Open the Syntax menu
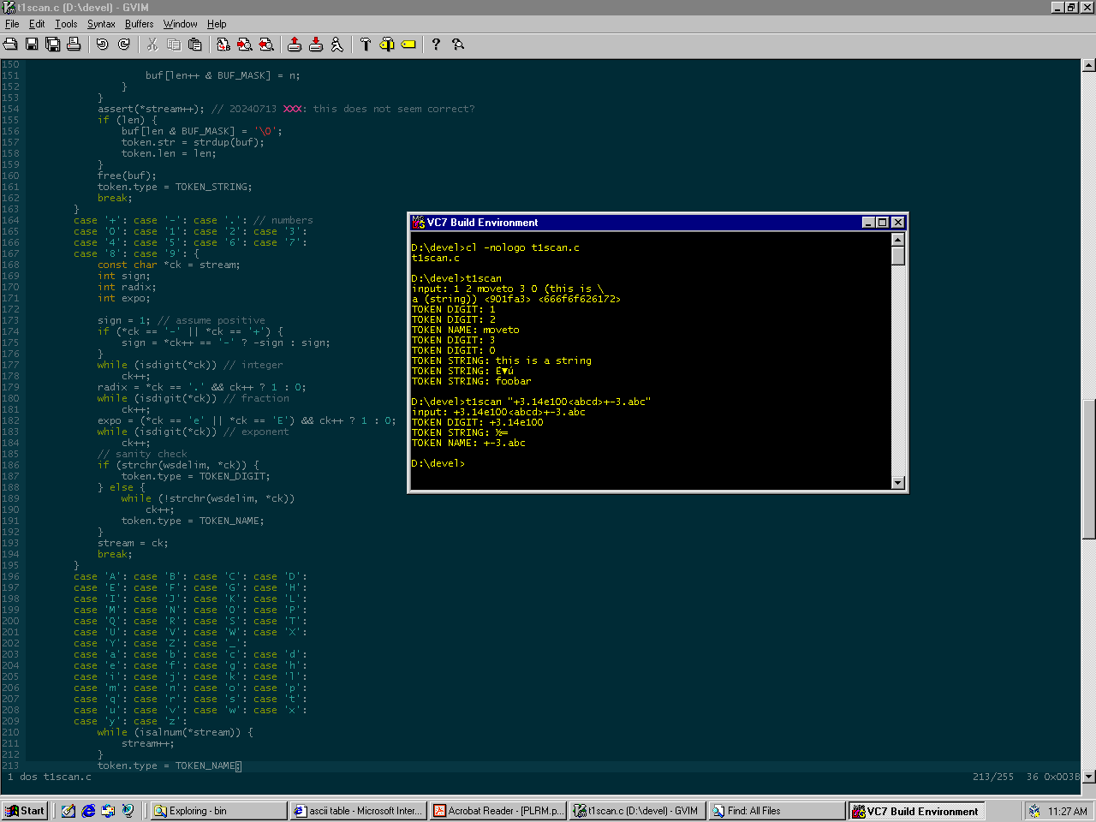Viewport: 1096px width, 822px height. tap(101, 24)
